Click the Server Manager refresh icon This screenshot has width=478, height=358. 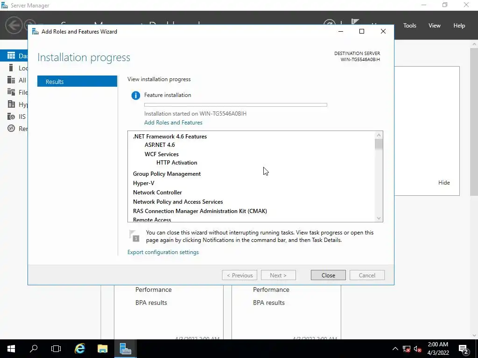pos(329,23)
